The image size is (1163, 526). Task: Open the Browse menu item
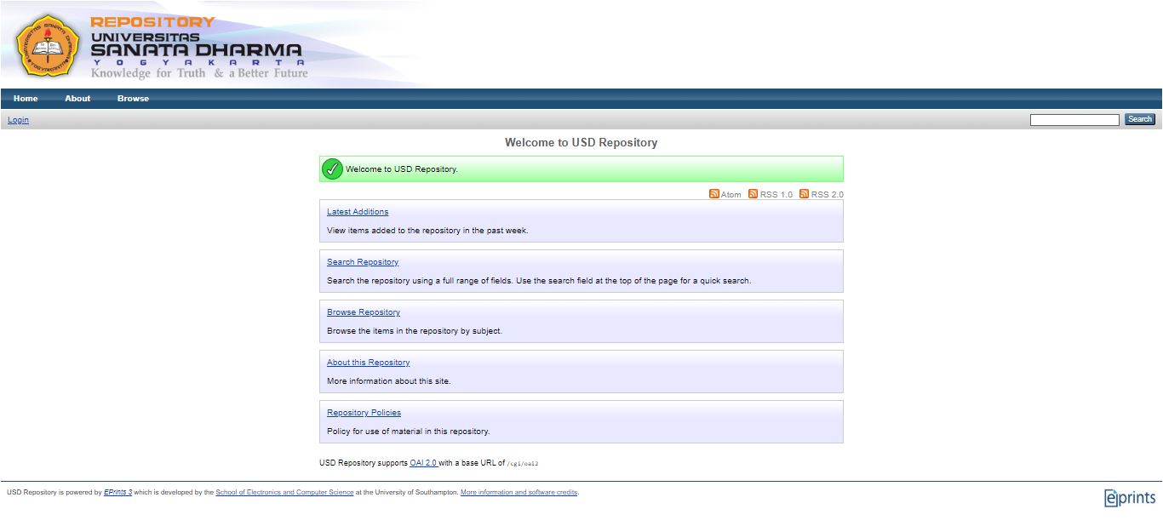[x=133, y=99]
